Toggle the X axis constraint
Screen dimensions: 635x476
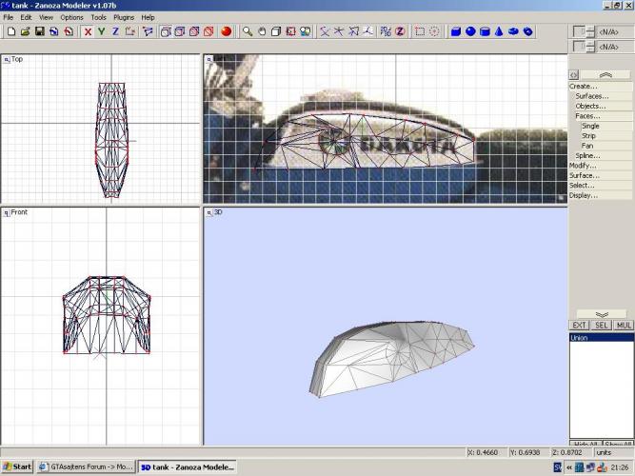tap(88, 31)
